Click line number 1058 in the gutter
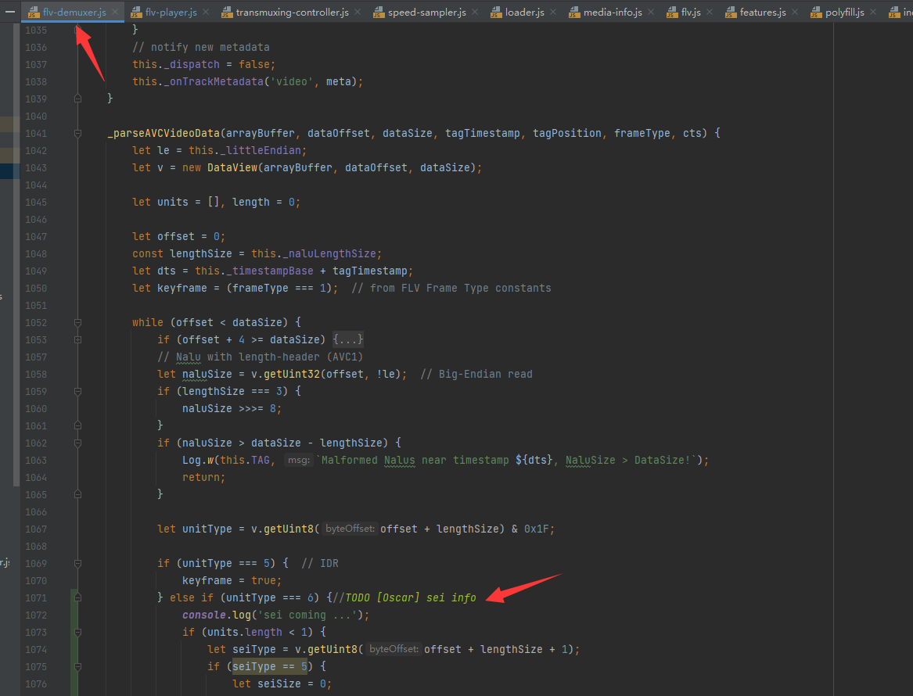 pyautogui.click(x=36, y=374)
